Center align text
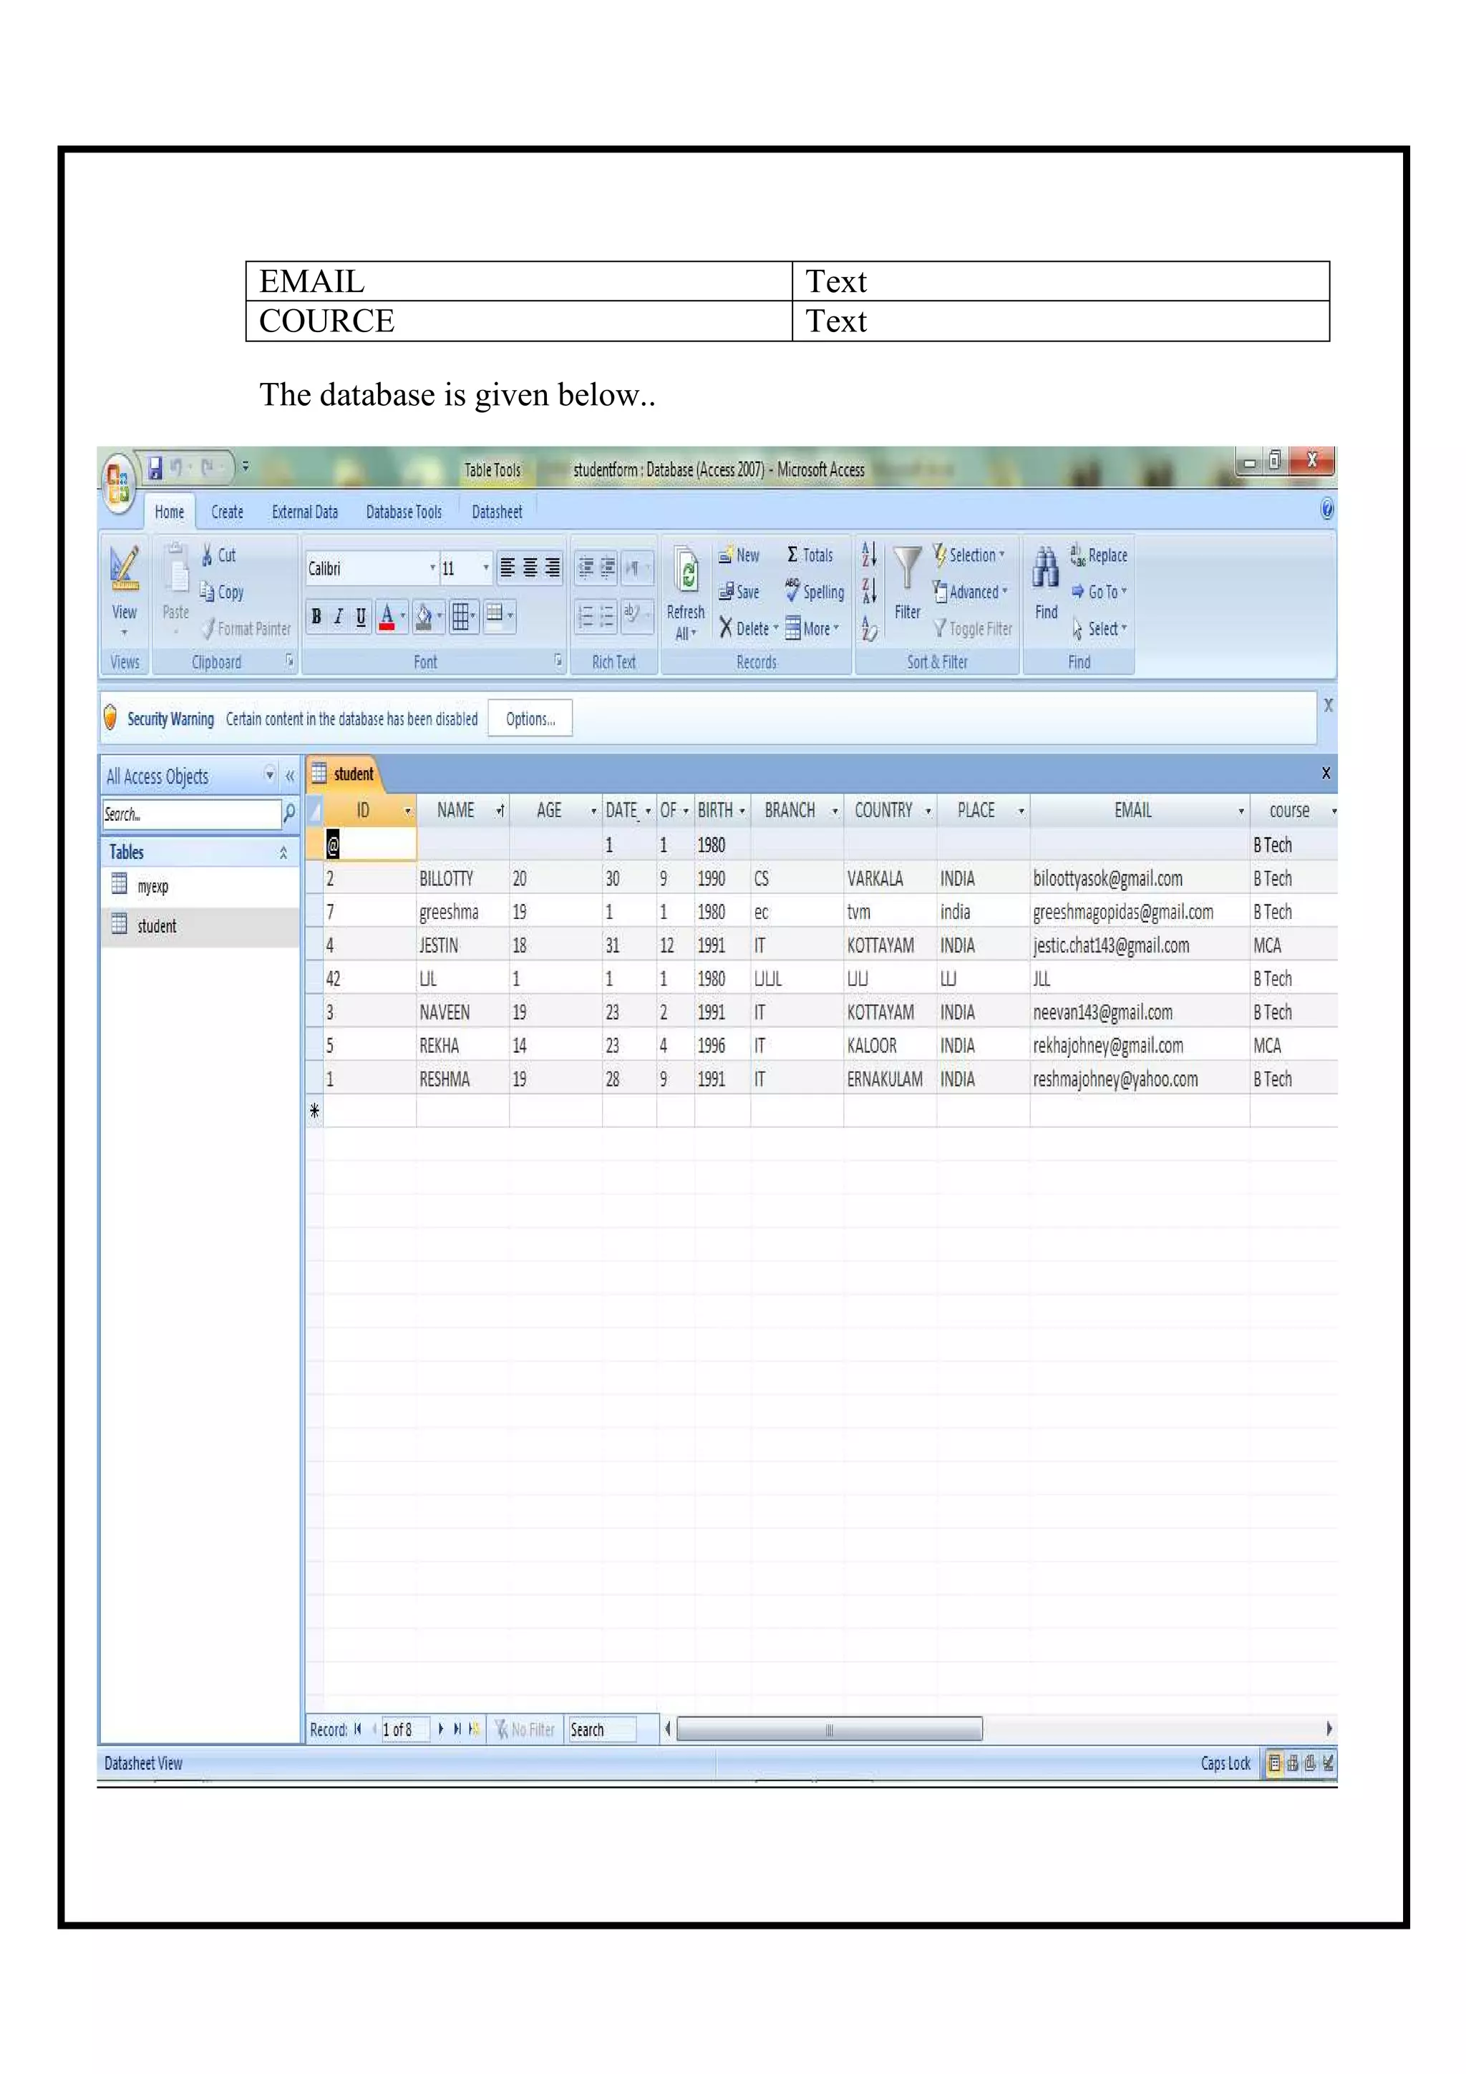This screenshot has height=2074, width=1466. (529, 568)
